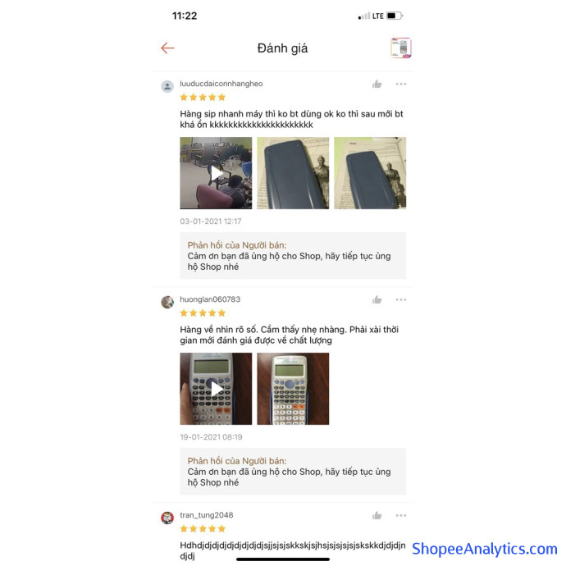Open more options for huonglan060783's review

[x=401, y=299]
